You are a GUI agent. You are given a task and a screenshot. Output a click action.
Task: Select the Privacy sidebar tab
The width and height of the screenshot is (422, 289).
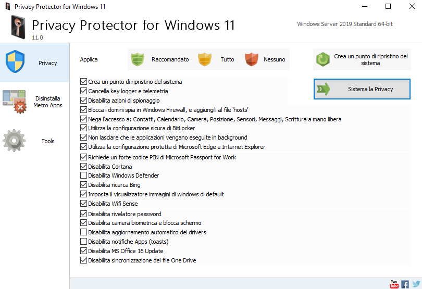[35, 62]
